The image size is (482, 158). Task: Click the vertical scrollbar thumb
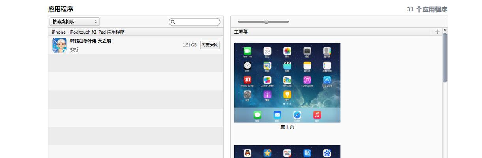point(445,58)
